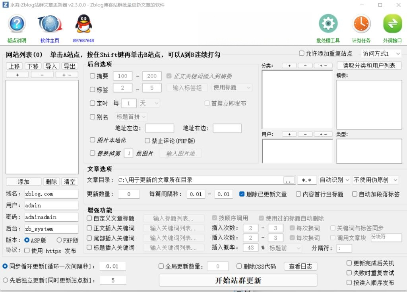Click the QQ penguin contact icon
This screenshot has width=407, height=292.
pos(83,24)
